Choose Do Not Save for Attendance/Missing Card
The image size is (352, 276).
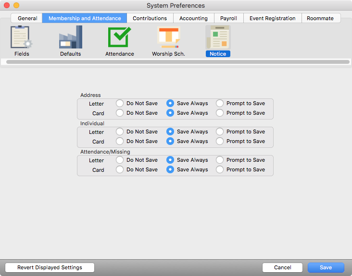(120, 169)
